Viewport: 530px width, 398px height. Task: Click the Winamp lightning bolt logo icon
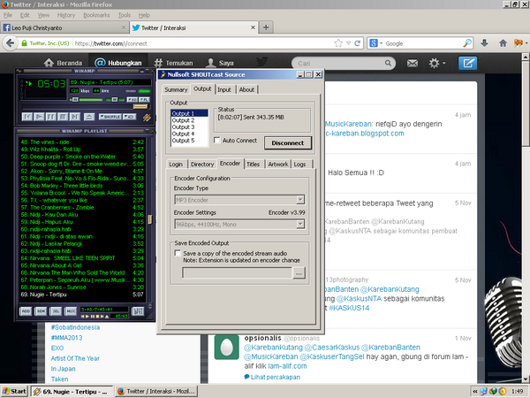coord(147,117)
